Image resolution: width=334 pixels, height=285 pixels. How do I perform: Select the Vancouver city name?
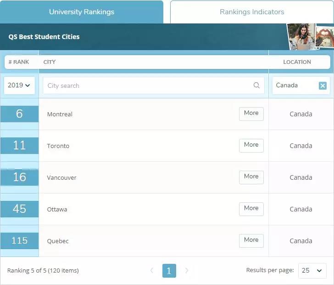click(61, 177)
